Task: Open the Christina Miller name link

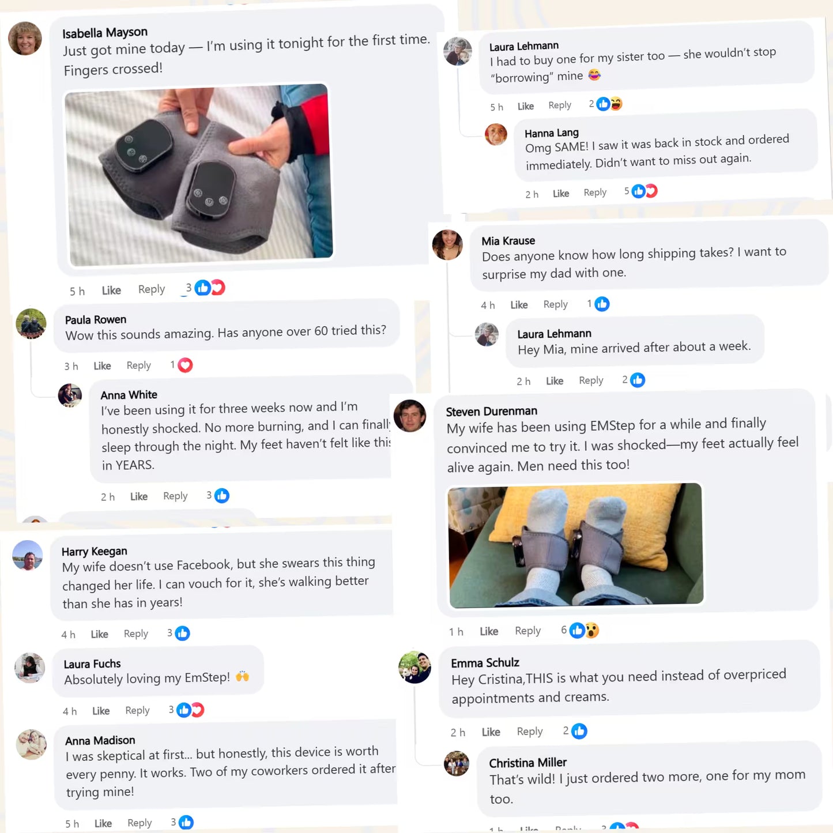Action: pyautogui.click(x=528, y=763)
